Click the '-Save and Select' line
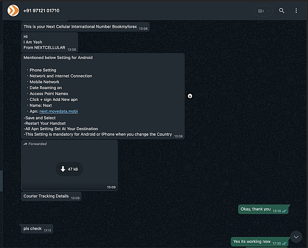The image size is (308, 248). (40, 118)
